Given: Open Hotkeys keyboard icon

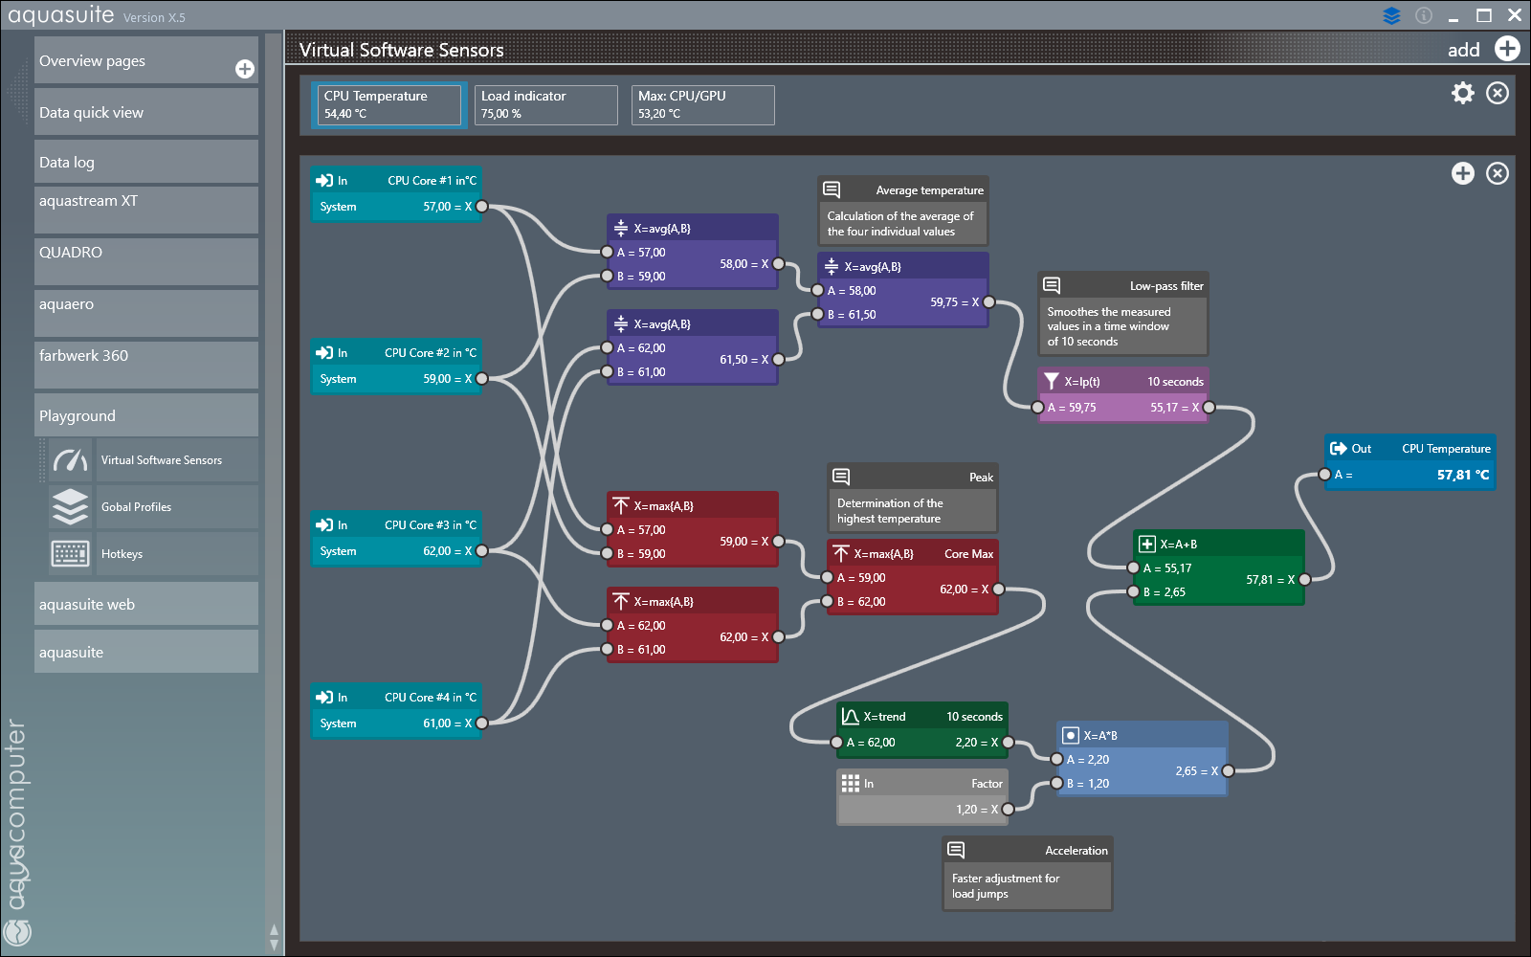Looking at the screenshot, I should pyautogui.click(x=71, y=554).
